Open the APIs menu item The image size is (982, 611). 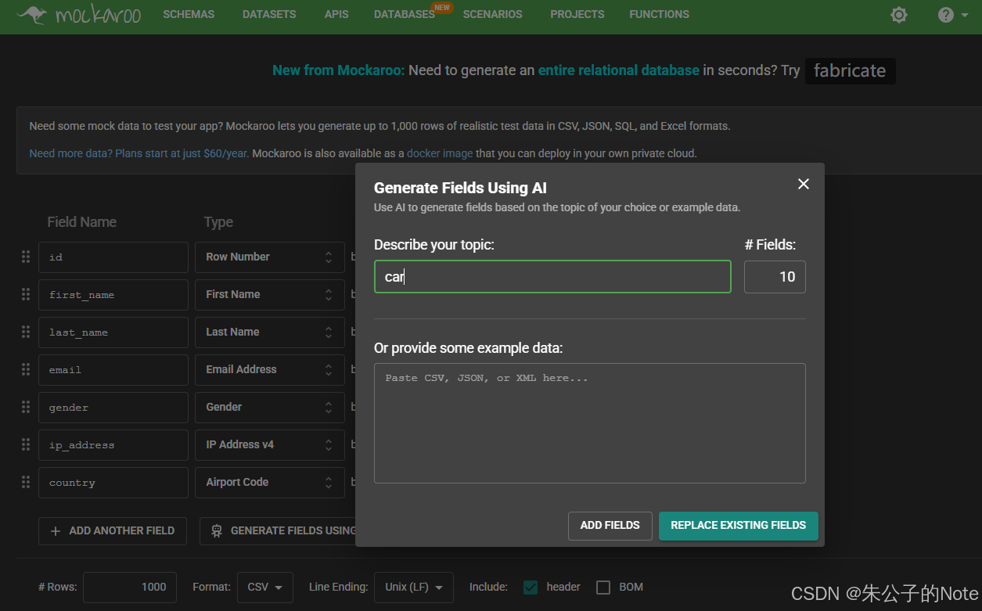point(336,14)
